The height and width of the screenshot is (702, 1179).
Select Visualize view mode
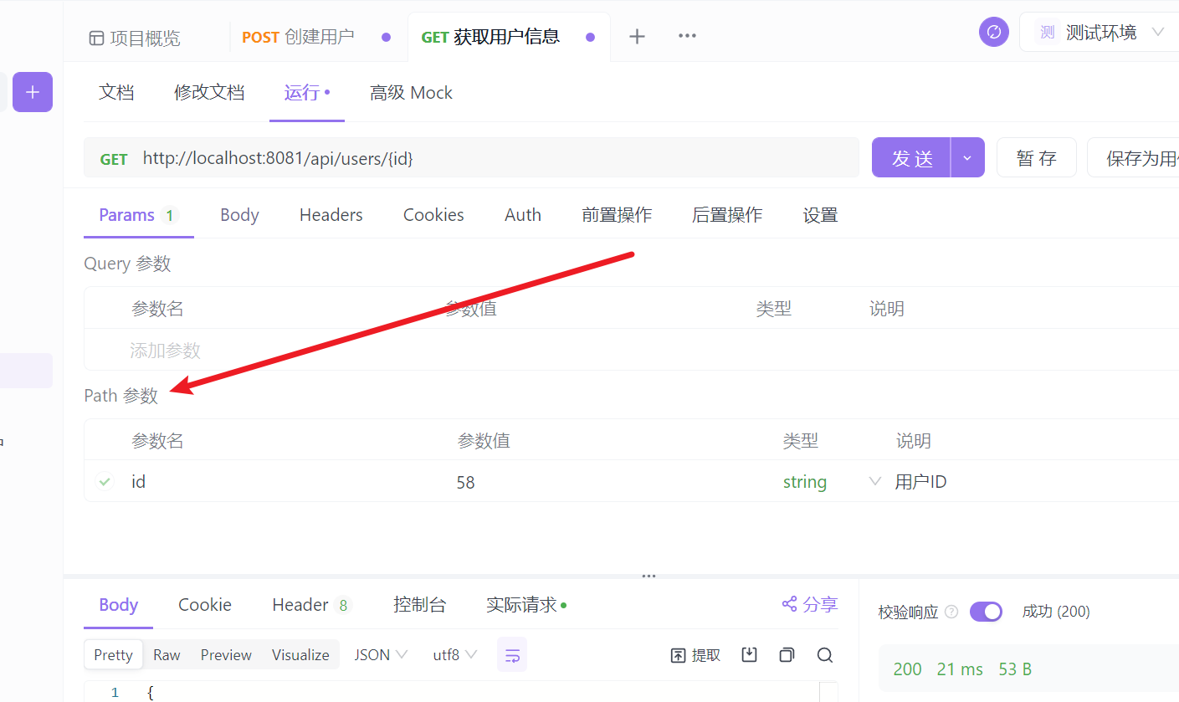point(300,654)
